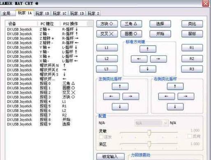The image size is (211, 160).
Task: Sort by the PC 键位 column header
Action: (x=49, y=24)
